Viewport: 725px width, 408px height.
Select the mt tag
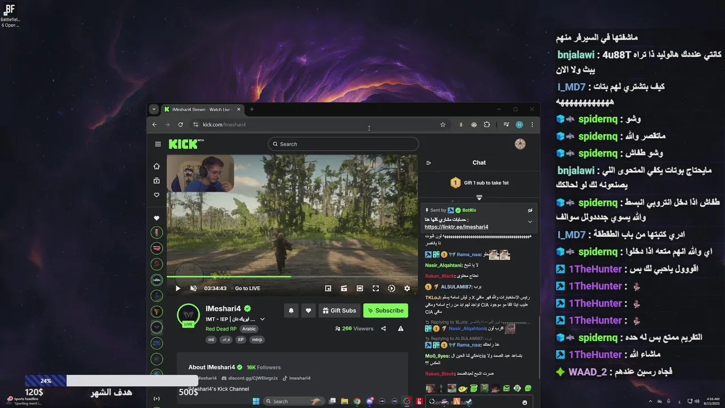pos(211,339)
